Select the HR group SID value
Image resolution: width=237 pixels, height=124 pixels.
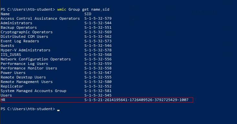(136, 100)
